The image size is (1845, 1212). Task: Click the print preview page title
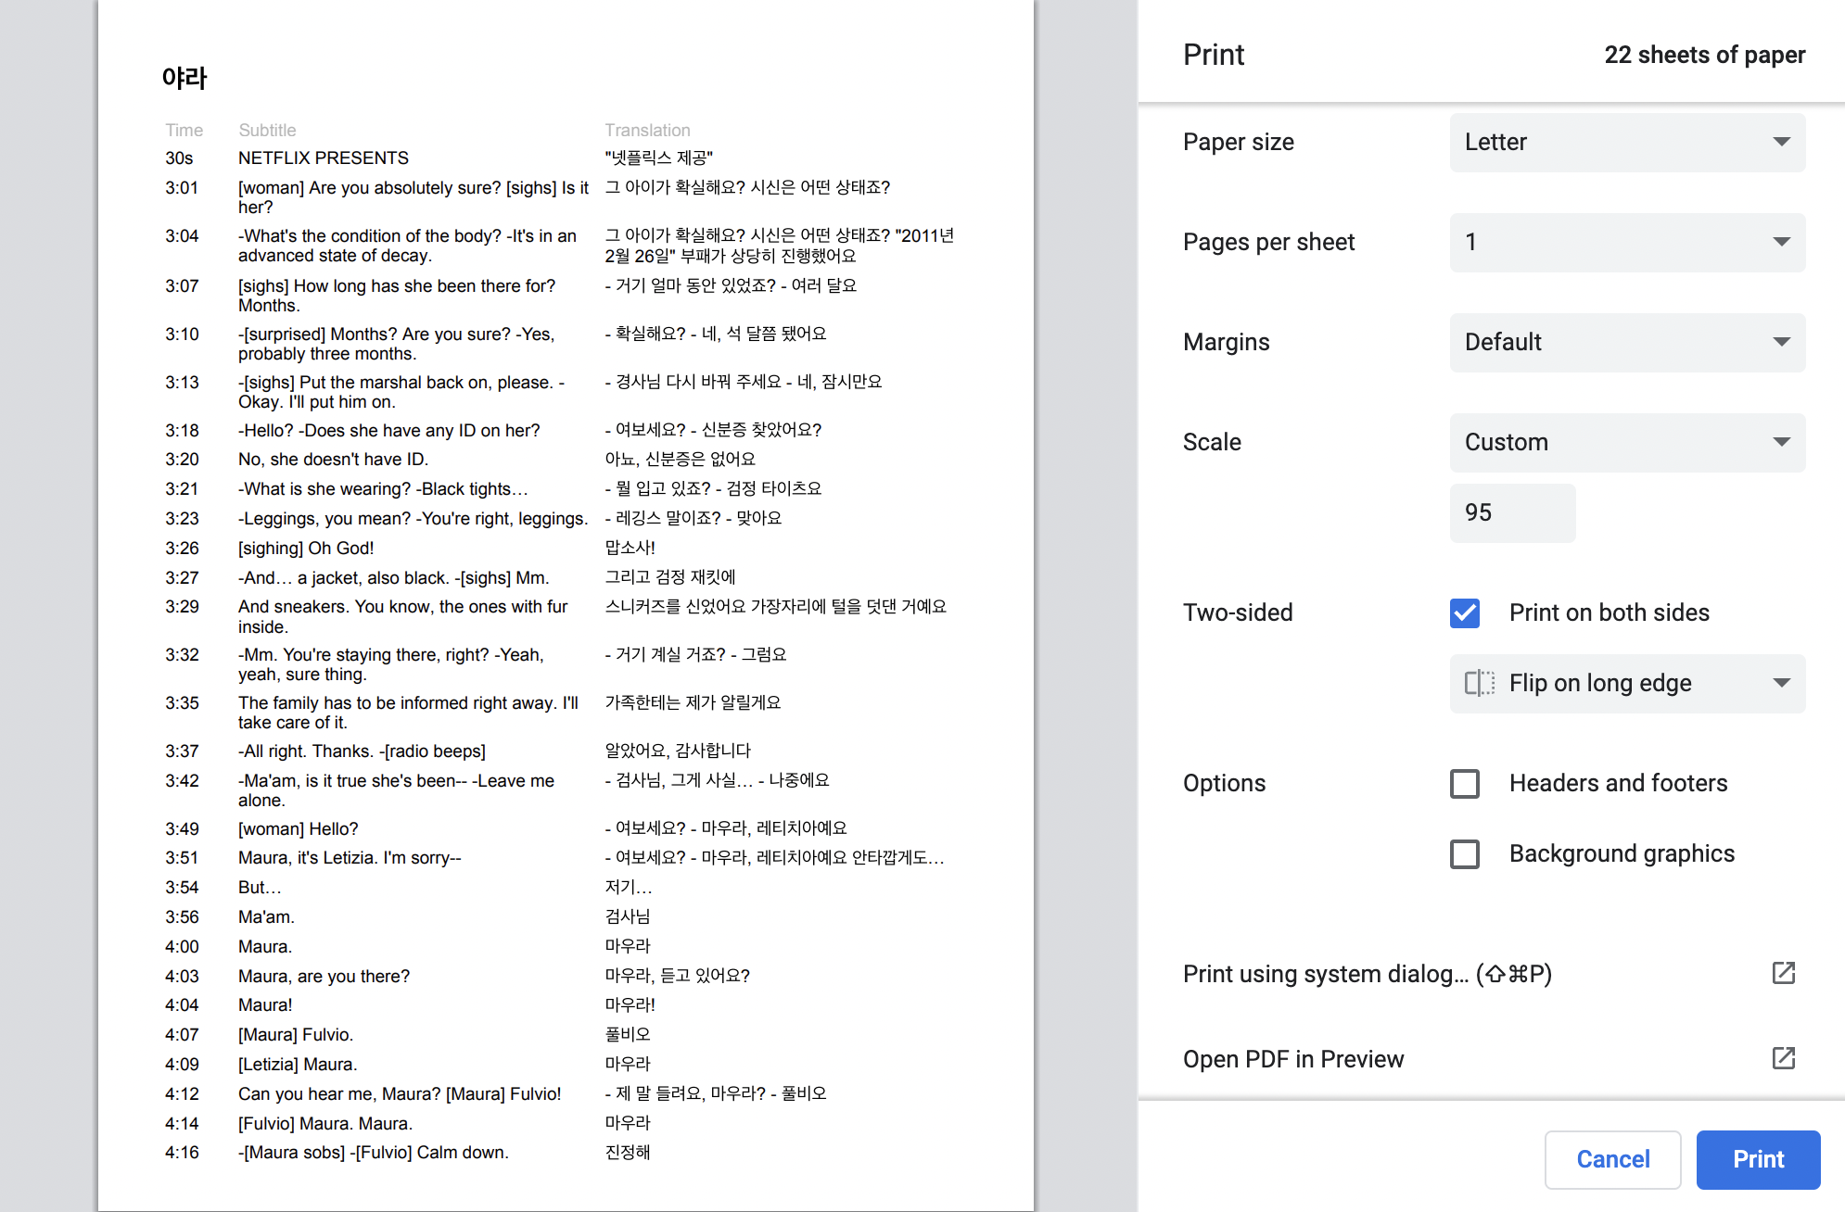(184, 78)
